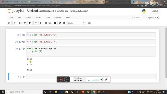Run the selected cell
The width and height of the screenshot is (167, 94).
[48, 23]
